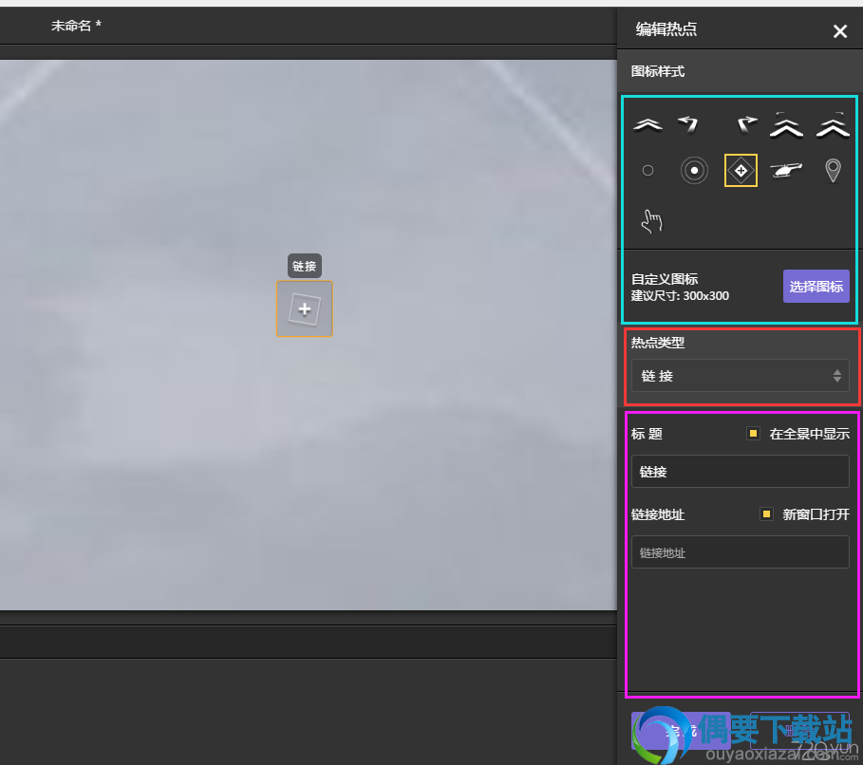Choose the map pin hotspot icon

pyautogui.click(x=833, y=171)
